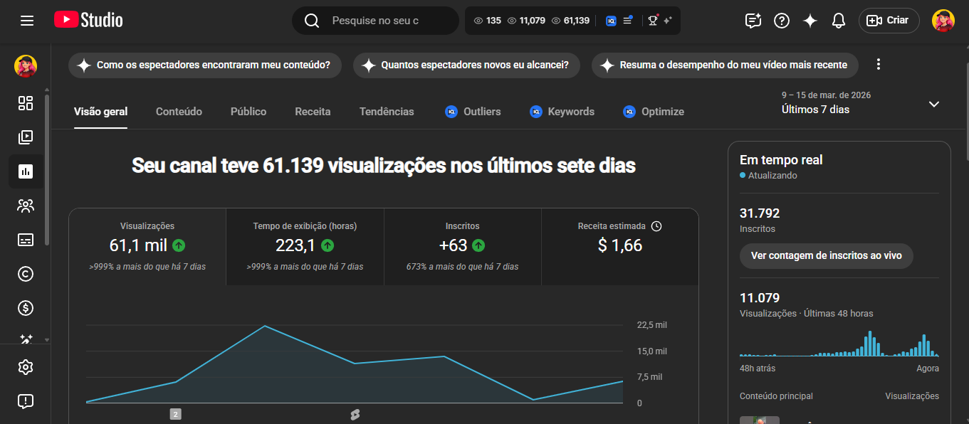Open the hamburger navigation menu

(x=27, y=21)
